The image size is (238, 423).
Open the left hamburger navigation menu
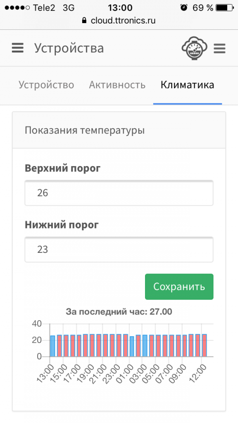pos(17,48)
